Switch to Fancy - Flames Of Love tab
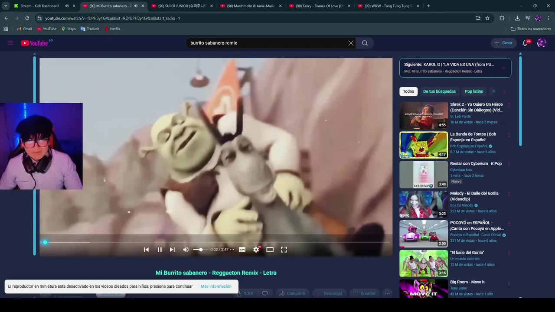The width and height of the screenshot is (555, 312). click(320, 6)
